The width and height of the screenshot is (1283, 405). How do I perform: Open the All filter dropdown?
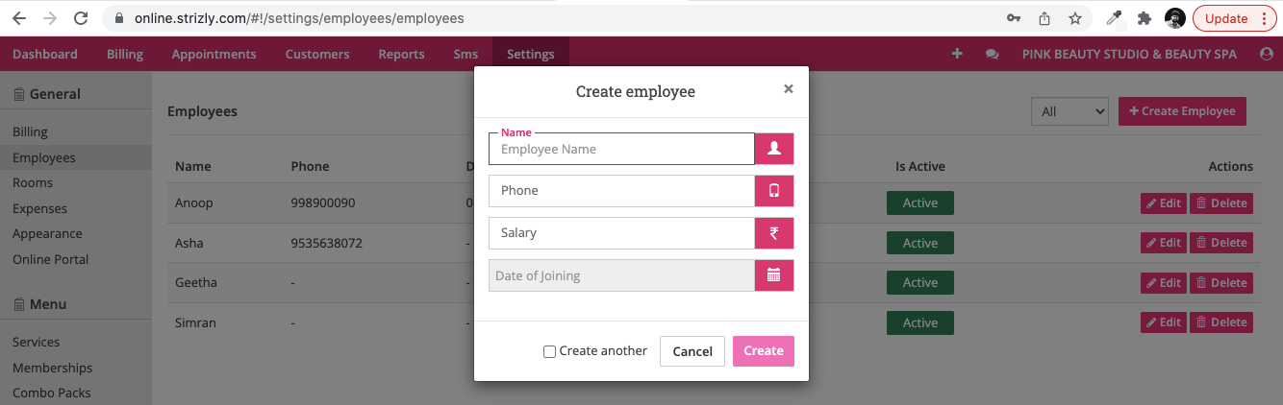(1070, 111)
